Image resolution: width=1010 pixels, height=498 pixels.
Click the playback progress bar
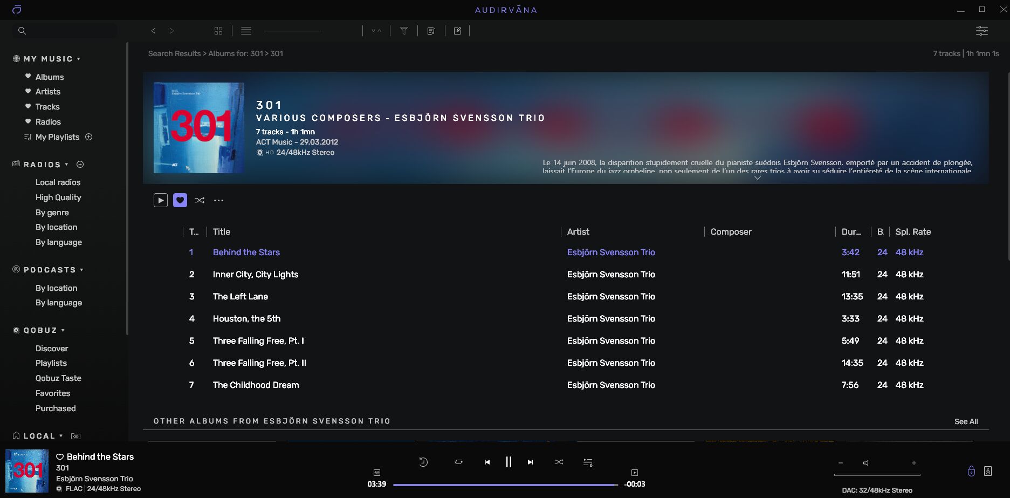(505, 485)
